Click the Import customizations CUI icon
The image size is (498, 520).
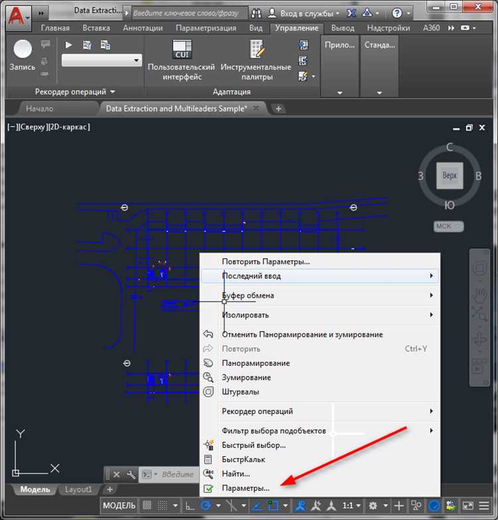point(303,45)
